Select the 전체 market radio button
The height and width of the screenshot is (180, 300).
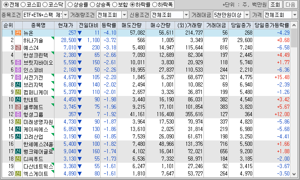click(x=6, y=5)
